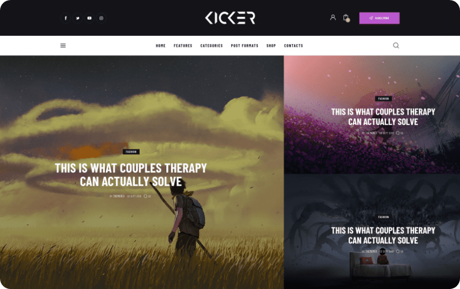Image resolution: width=460 pixels, height=289 pixels.
Task: Click the search magnifier icon
Action: click(x=396, y=45)
